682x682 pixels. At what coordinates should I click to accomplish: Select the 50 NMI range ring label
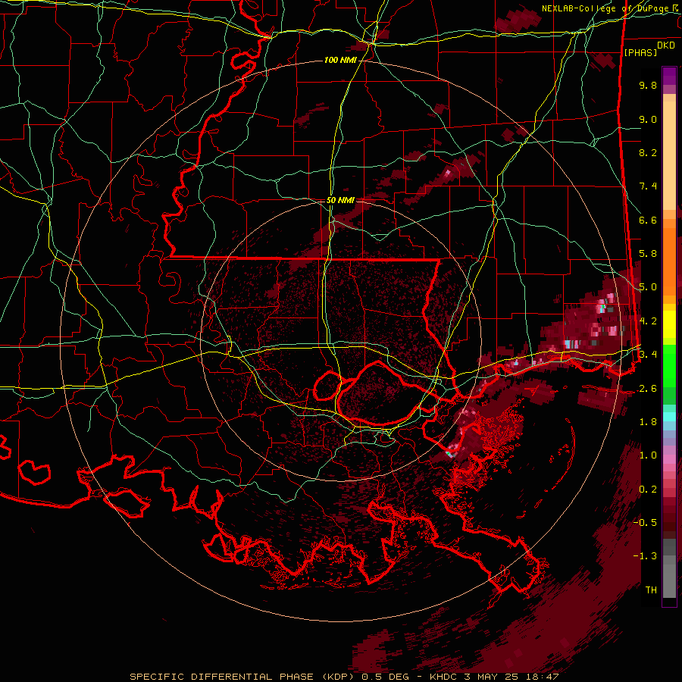(340, 201)
